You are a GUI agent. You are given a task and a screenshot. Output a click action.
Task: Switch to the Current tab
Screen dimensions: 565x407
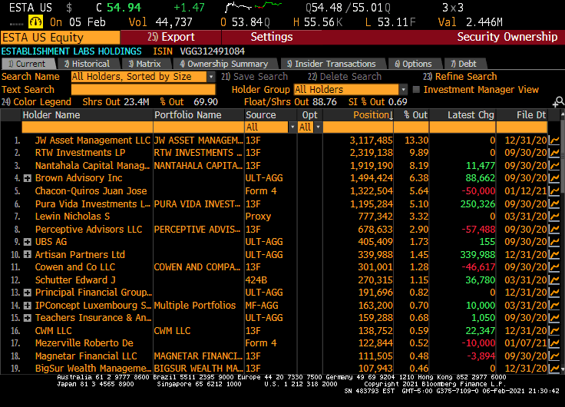(x=28, y=64)
